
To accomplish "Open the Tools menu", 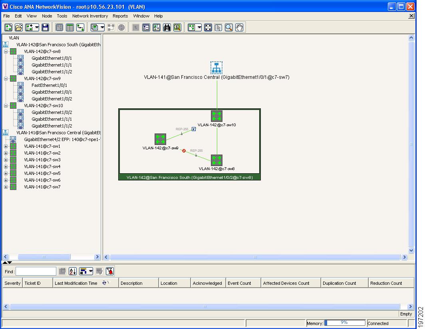I will 62,16.
